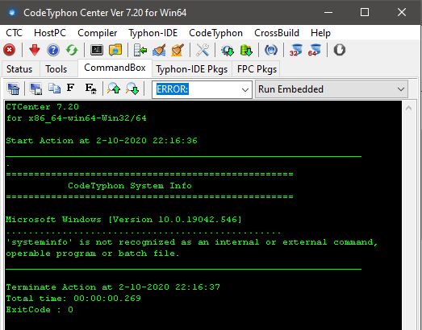Save output using the monitor-disk icon

pyautogui.click(x=36, y=89)
